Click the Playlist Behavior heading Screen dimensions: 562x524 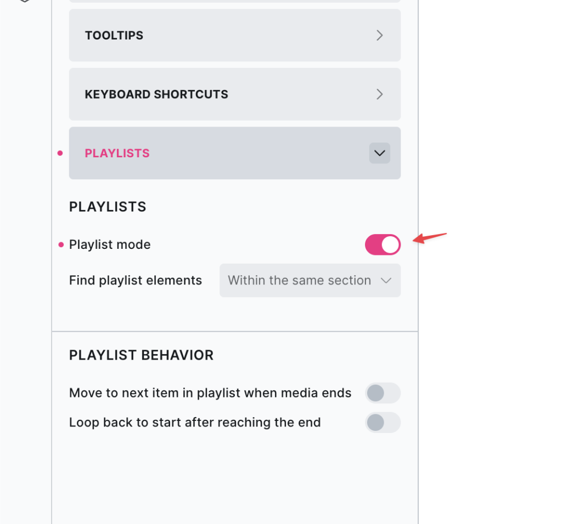click(141, 355)
